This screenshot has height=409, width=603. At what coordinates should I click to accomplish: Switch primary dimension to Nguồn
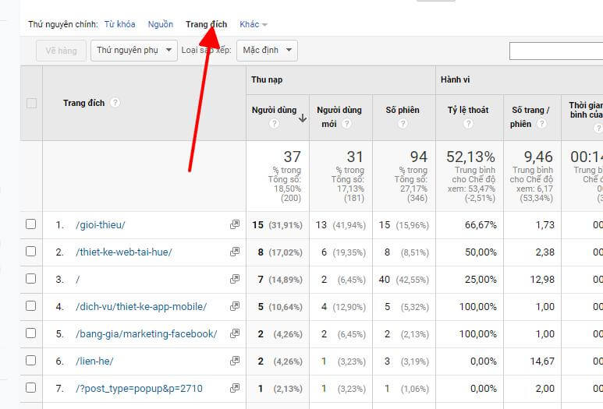pos(161,25)
